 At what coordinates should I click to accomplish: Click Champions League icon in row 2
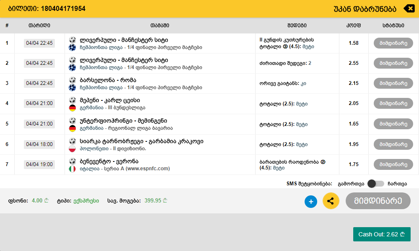[72, 67]
